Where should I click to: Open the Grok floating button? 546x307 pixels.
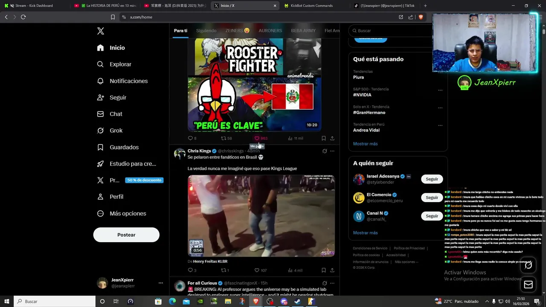click(528, 265)
